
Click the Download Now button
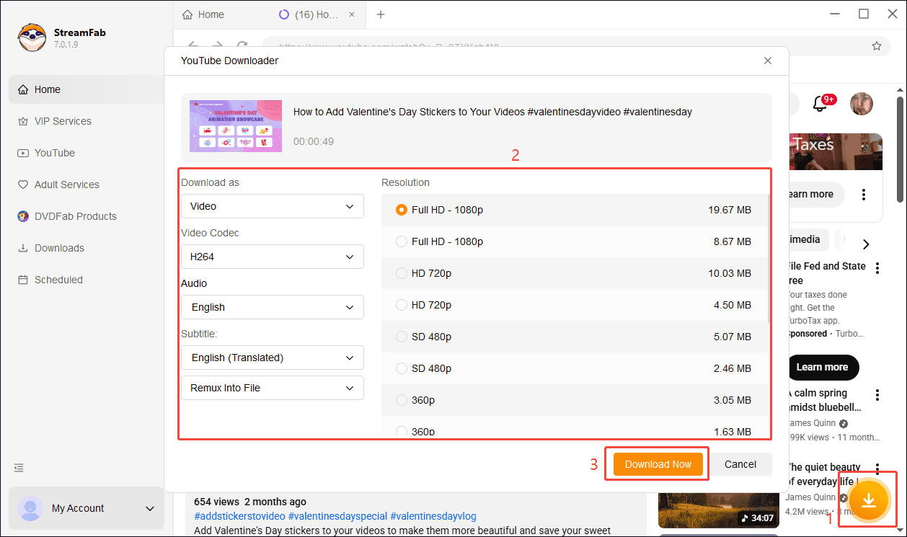(657, 464)
